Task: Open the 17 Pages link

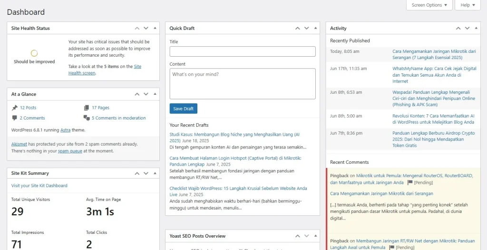Action: pos(100,108)
